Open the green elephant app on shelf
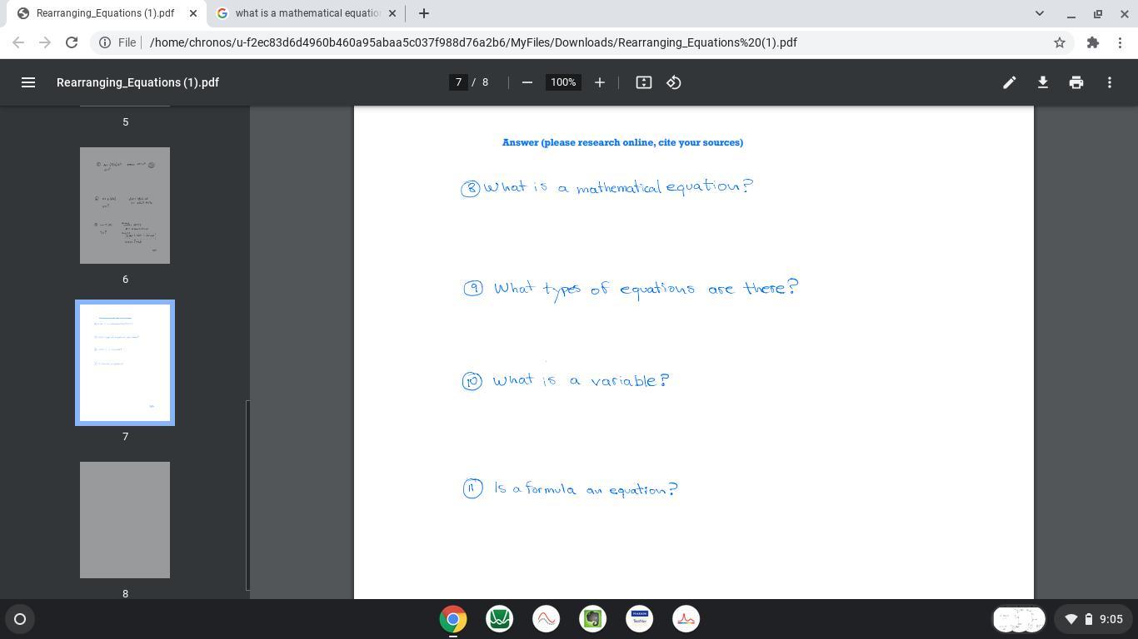 click(x=593, y=619)
